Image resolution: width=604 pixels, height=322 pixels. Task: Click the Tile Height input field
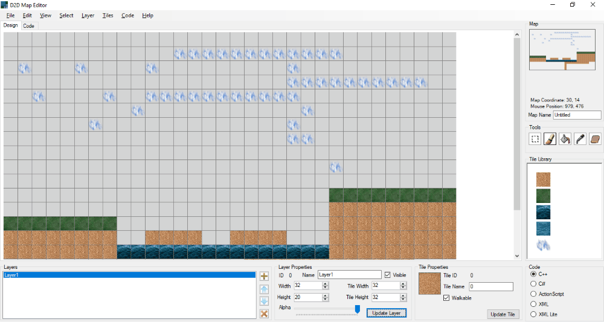point(386,297)
